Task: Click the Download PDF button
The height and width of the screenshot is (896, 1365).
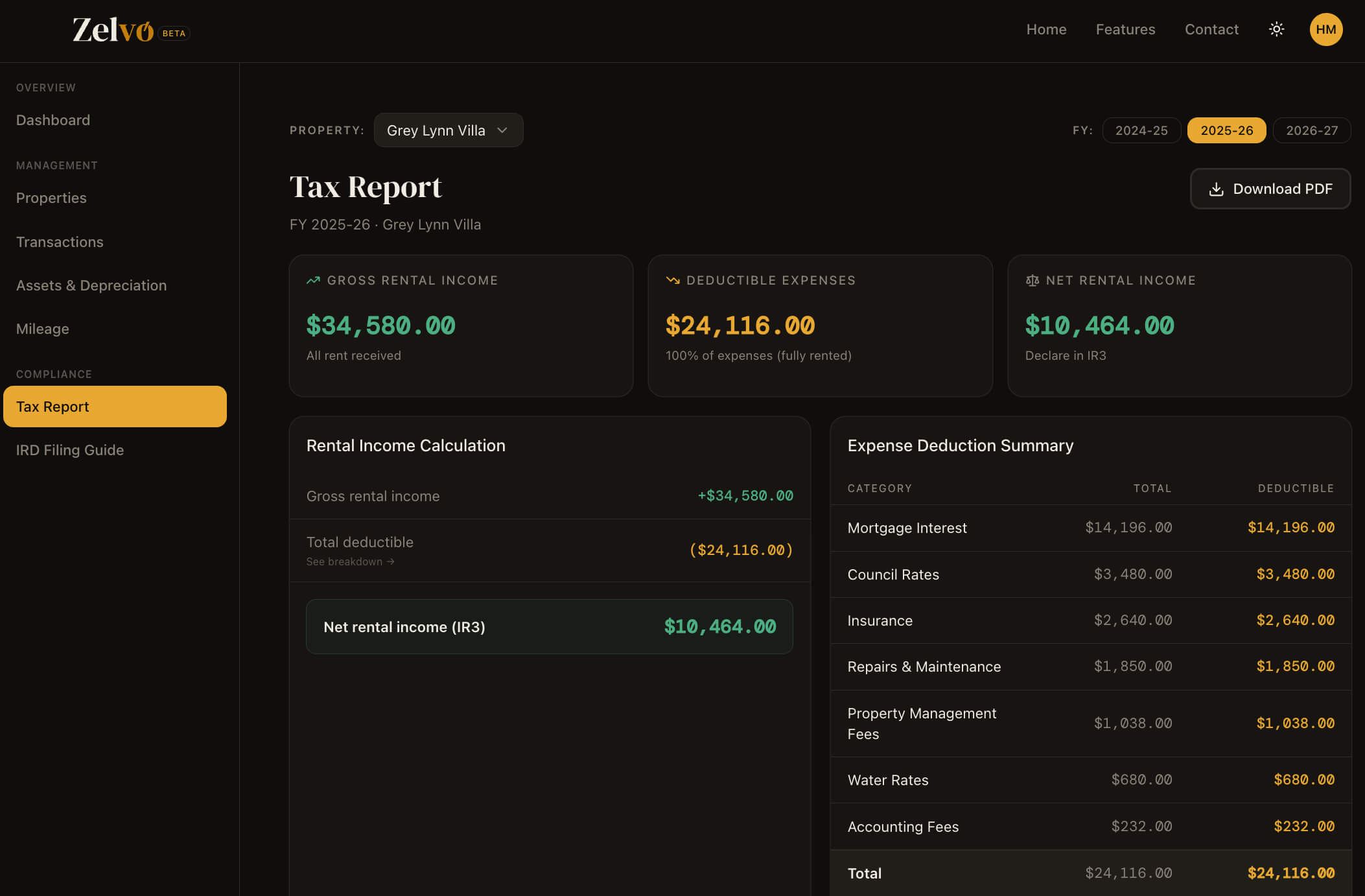Action: 1270,189
